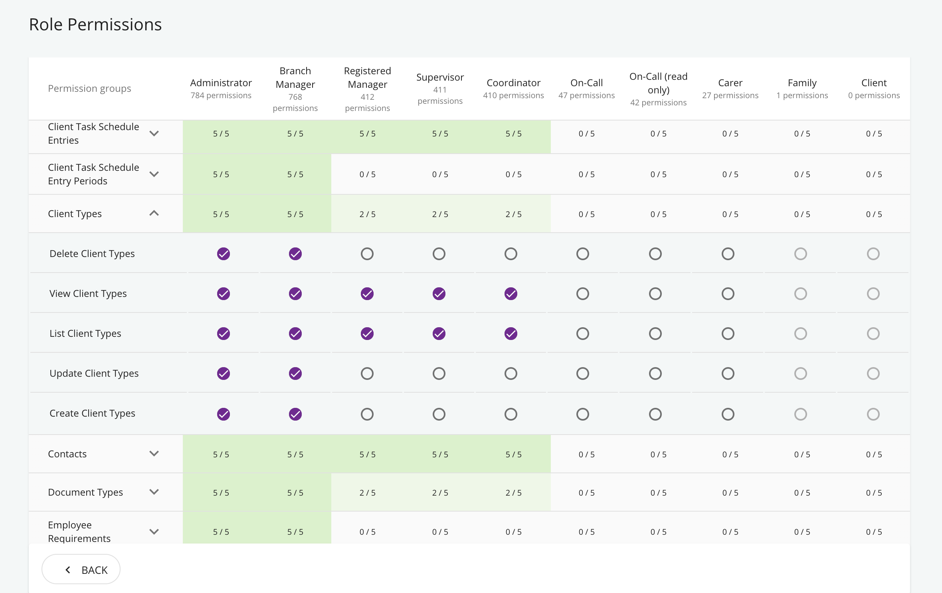Expand Client Task Schedule Entry Periods
Image resolution: width=942 pixels, height=593 pixels.
coord(154,174)
